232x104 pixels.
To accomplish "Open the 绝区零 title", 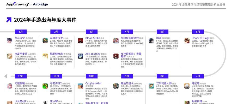I will [196, 83].
